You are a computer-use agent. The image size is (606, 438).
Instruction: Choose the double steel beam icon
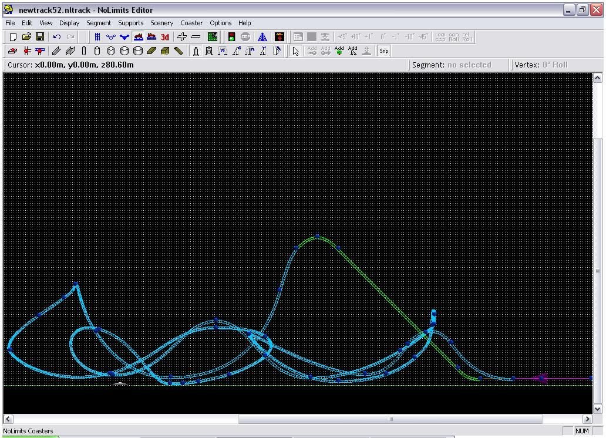(x=70, y=50)
